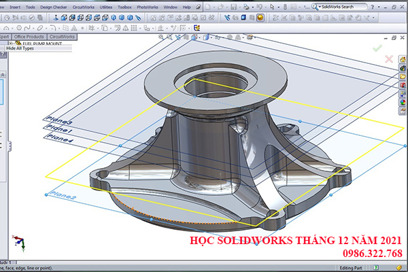
Task: Open Design Library task pane tab
Action: pyautogui.click(x=403, y=68)
